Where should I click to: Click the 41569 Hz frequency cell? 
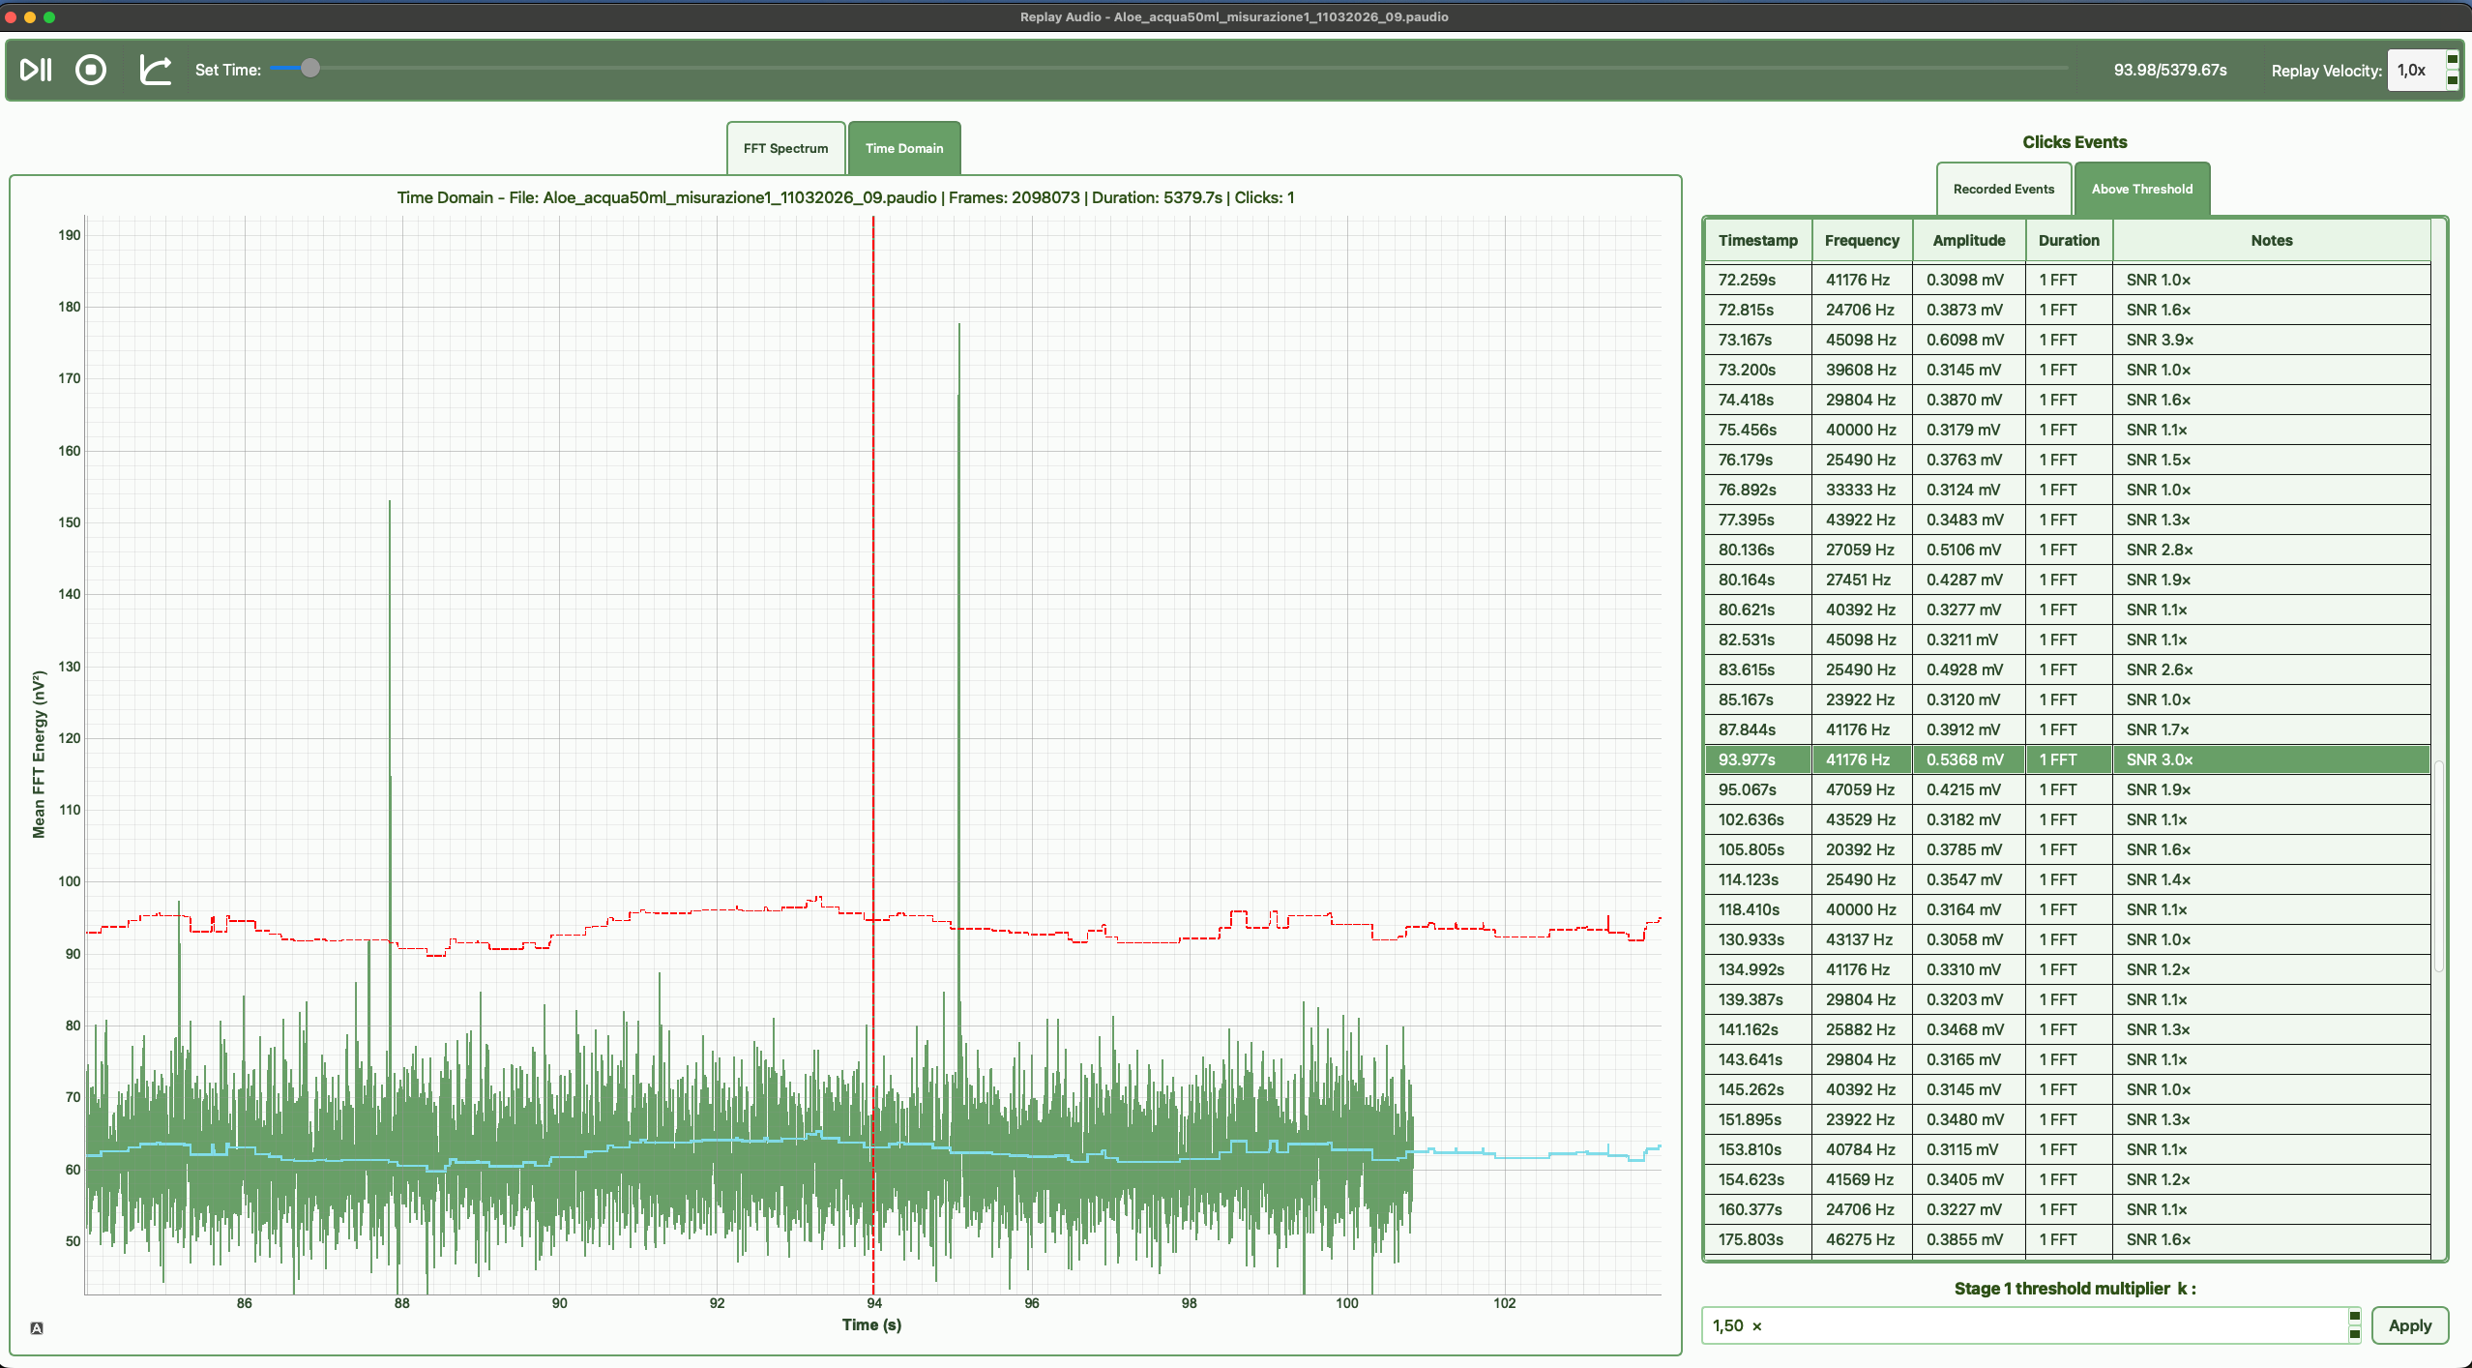click(x=1862, y=1179)
